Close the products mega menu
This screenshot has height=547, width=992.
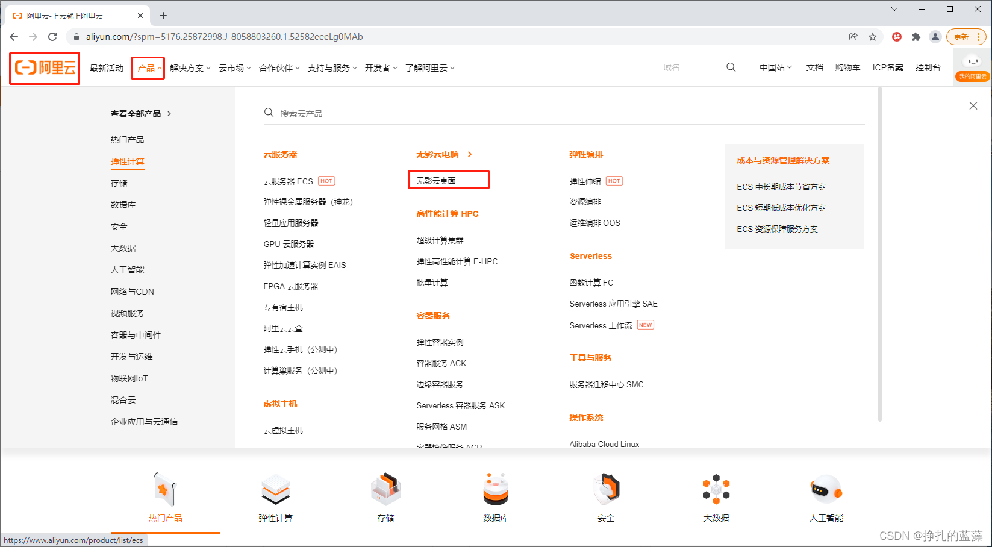973,105
